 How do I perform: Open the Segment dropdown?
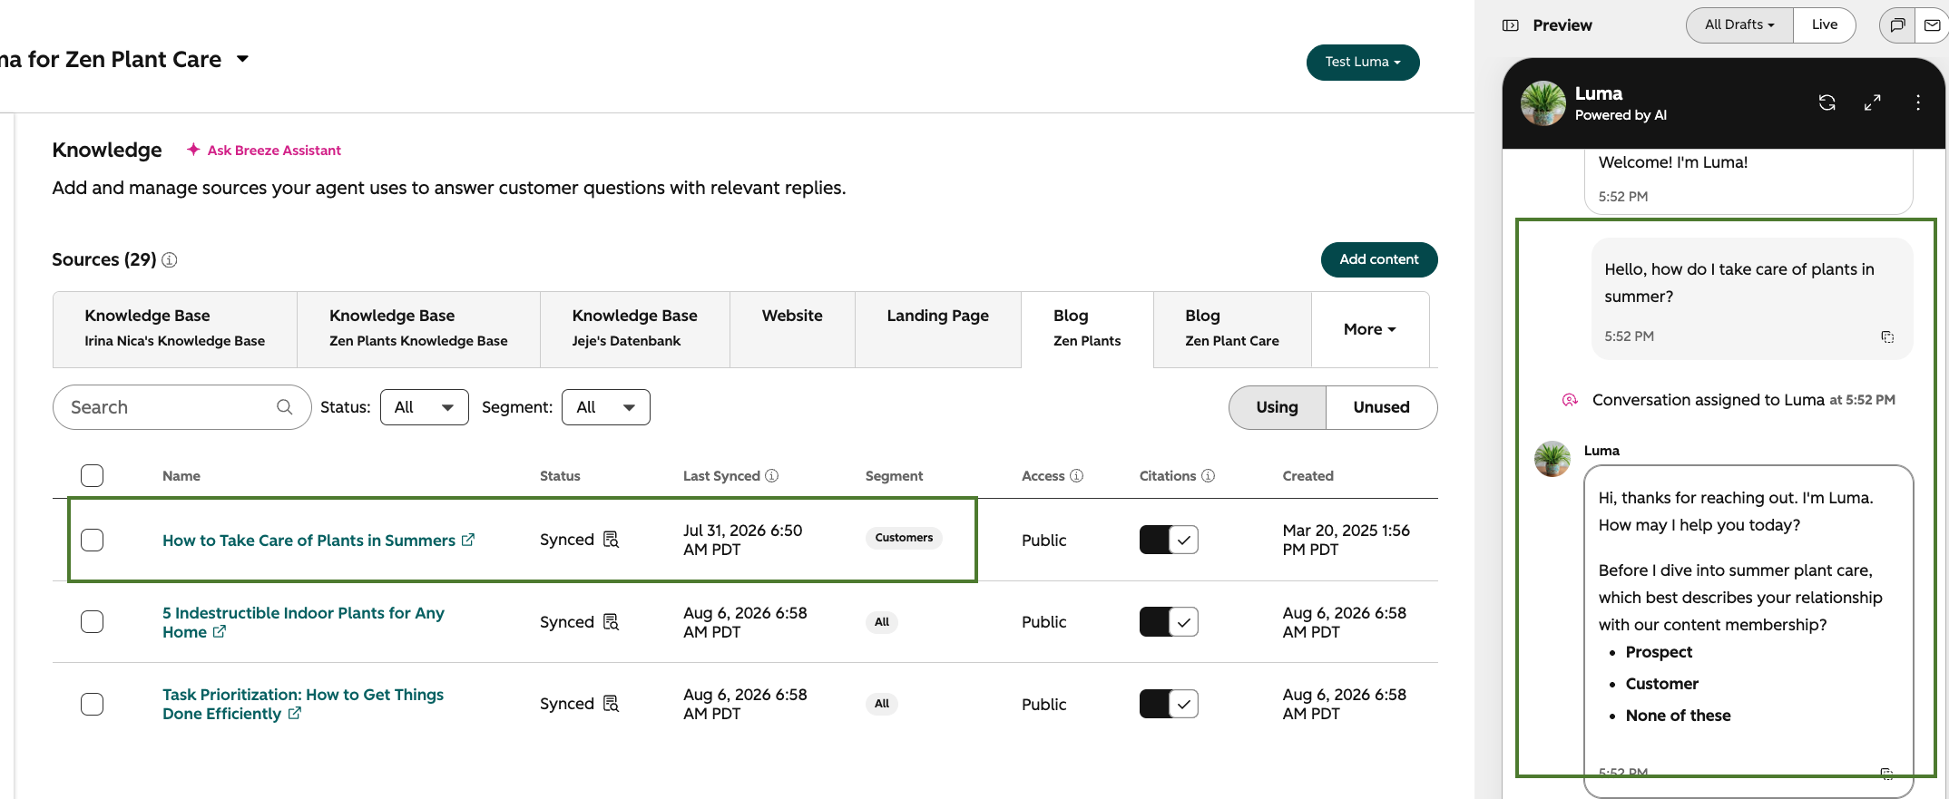click(606, 407)
